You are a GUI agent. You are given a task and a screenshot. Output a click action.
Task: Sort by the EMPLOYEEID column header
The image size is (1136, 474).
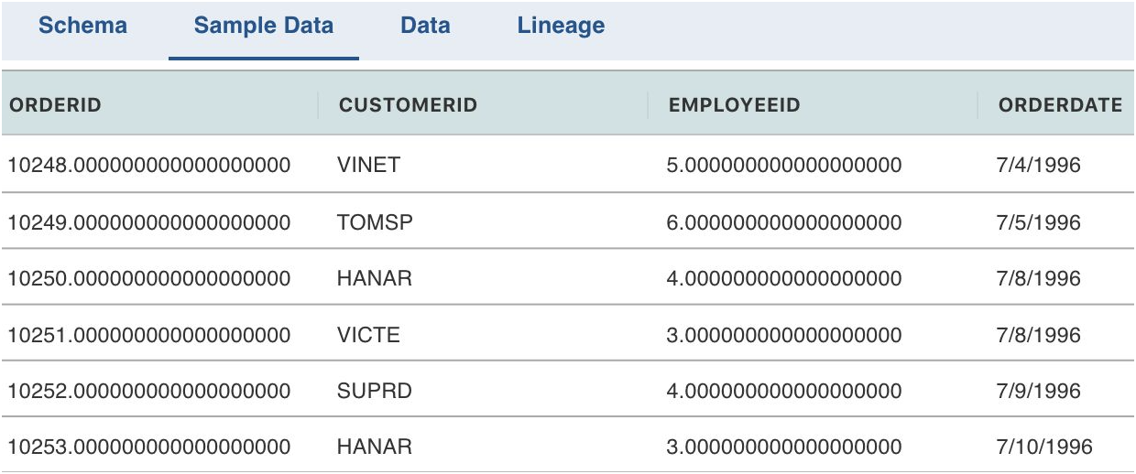coord(735,105)
